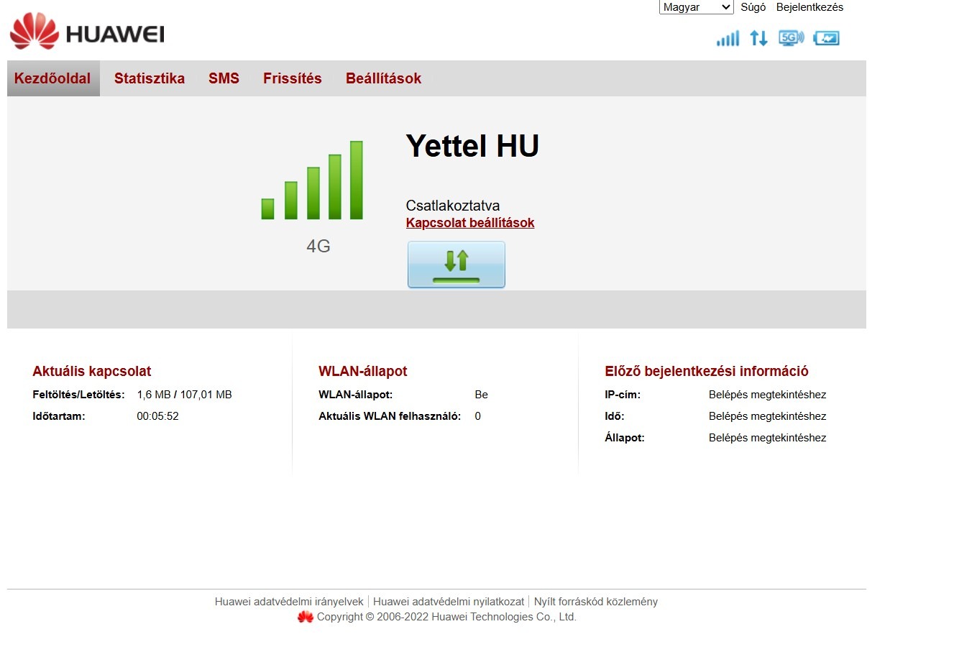
Task: Click the small Huawei logo in the footer
Action: (x=306, y=617)
